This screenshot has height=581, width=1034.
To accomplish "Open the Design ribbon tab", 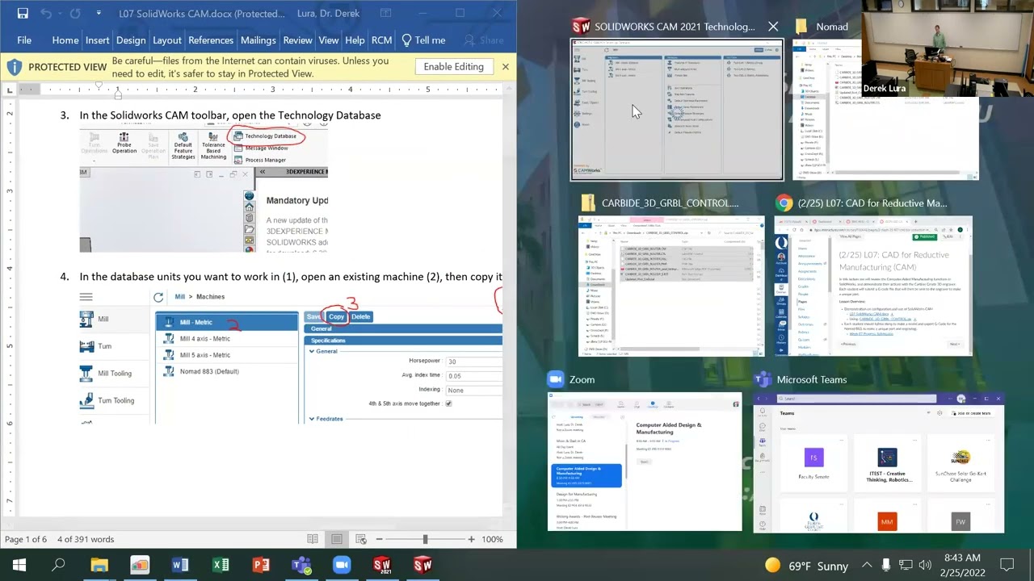I will click(x=131, y=40).
